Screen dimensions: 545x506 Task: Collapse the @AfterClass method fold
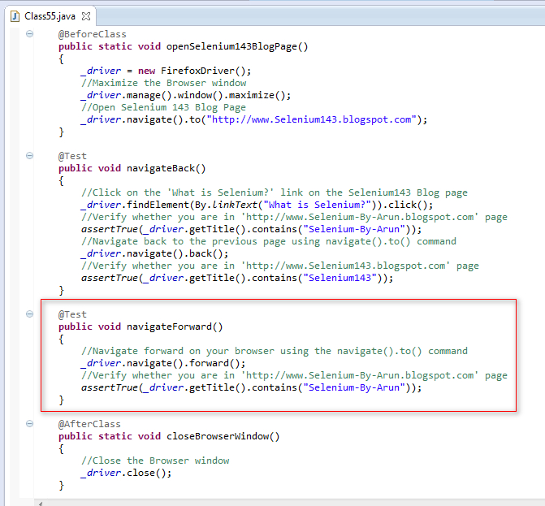tap(29, 423)
